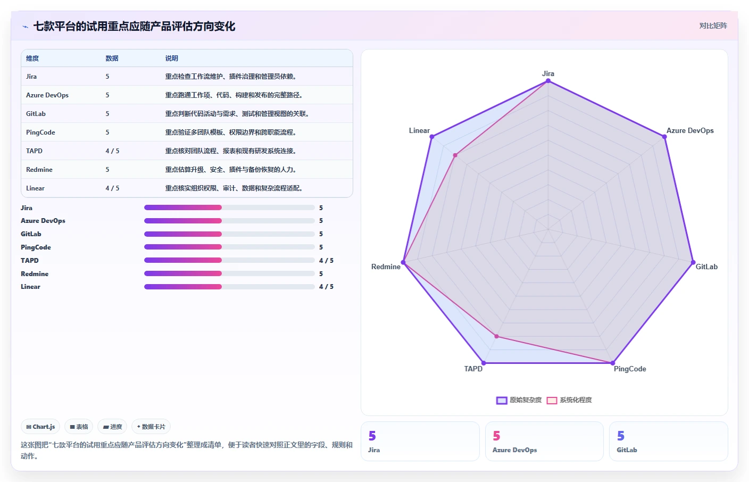Click the caption paragraph starting 这张图把
The image size is (749, 482).
click(x=187, y=450)
